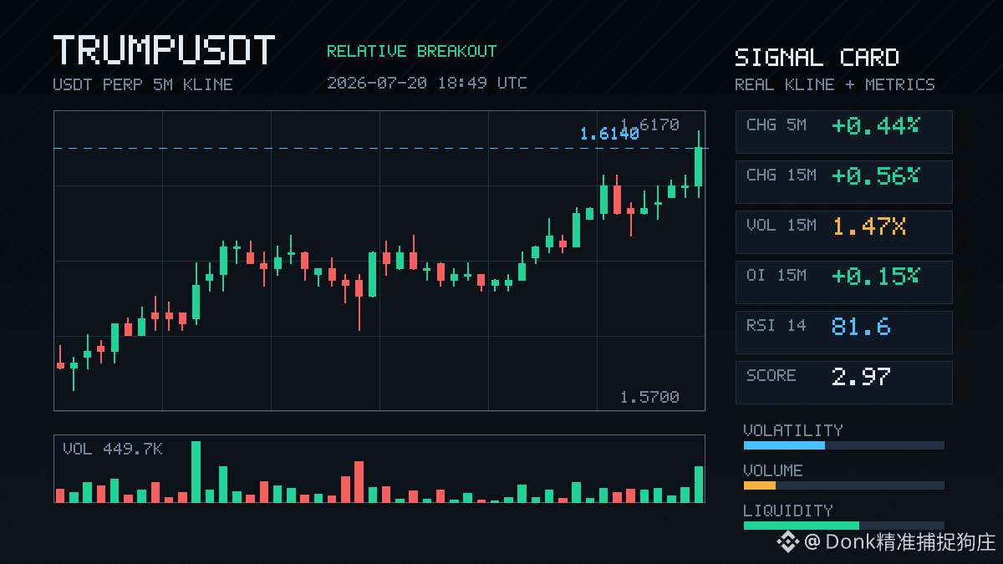Click the tallest green volume bar

point(196,471)
